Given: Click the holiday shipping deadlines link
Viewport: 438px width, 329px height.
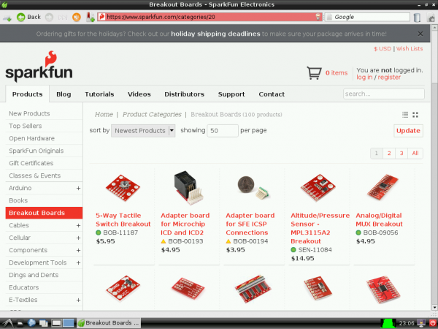Looking at the screenshot, I should (x=215, y=34).
